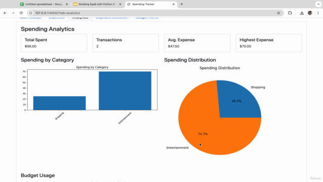The width and height of the screenshot is (323, 182).
Task: Select the Spending Tracker browser tab
Action: point(151,4)
